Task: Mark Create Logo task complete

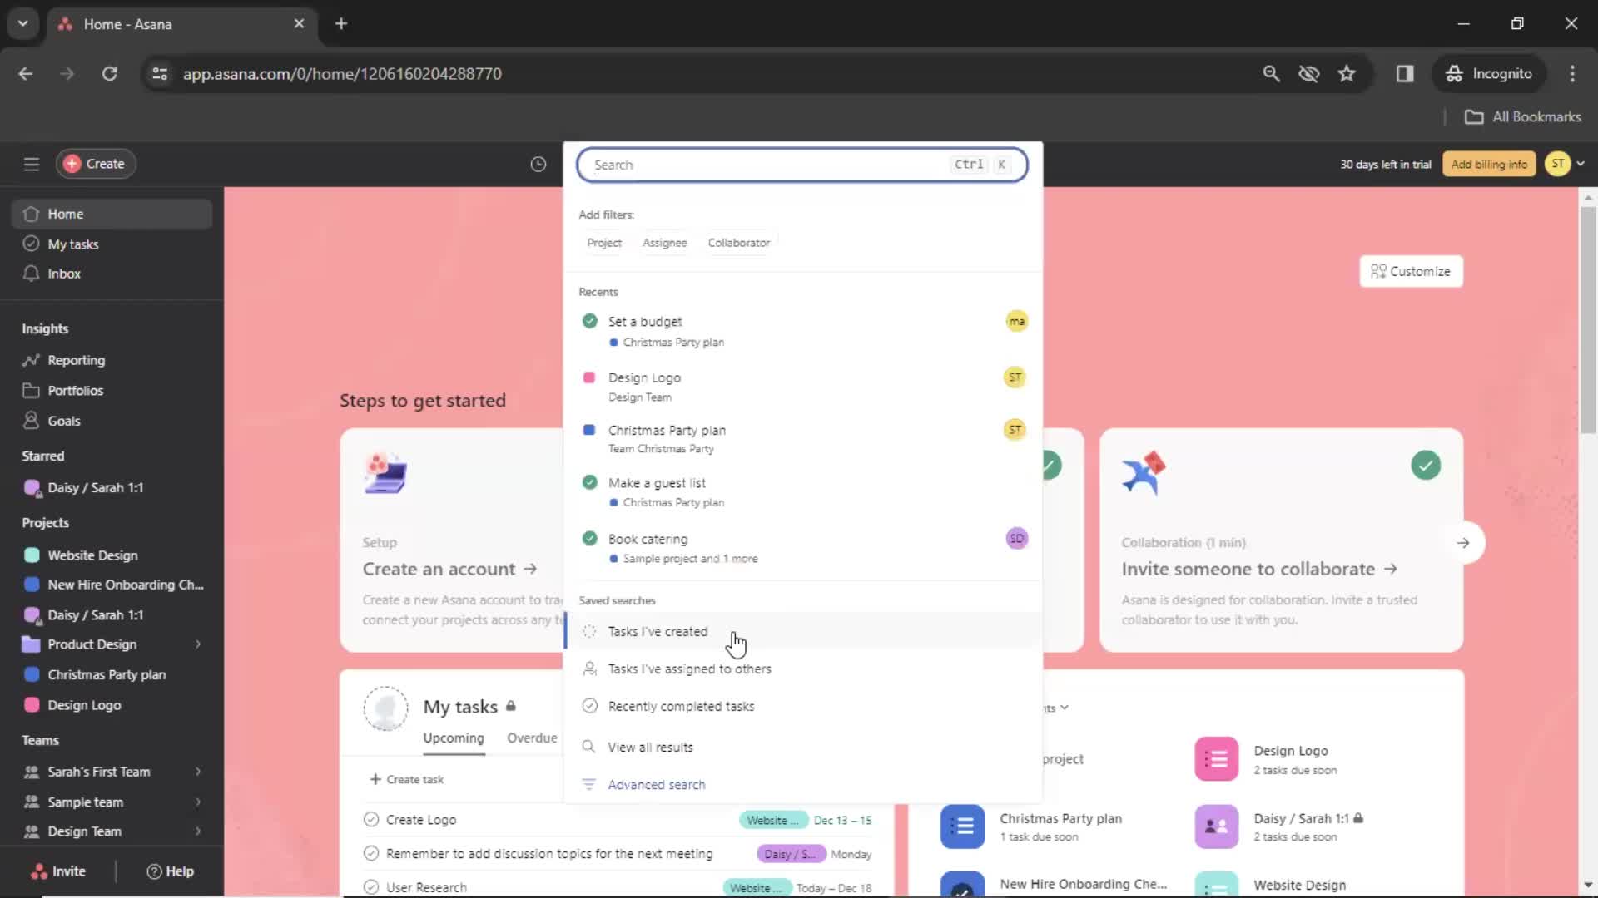Action: coord(371,819)
